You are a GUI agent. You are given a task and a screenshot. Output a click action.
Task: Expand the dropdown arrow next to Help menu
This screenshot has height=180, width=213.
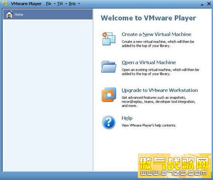pyautogui.click(x=79, y=3)
